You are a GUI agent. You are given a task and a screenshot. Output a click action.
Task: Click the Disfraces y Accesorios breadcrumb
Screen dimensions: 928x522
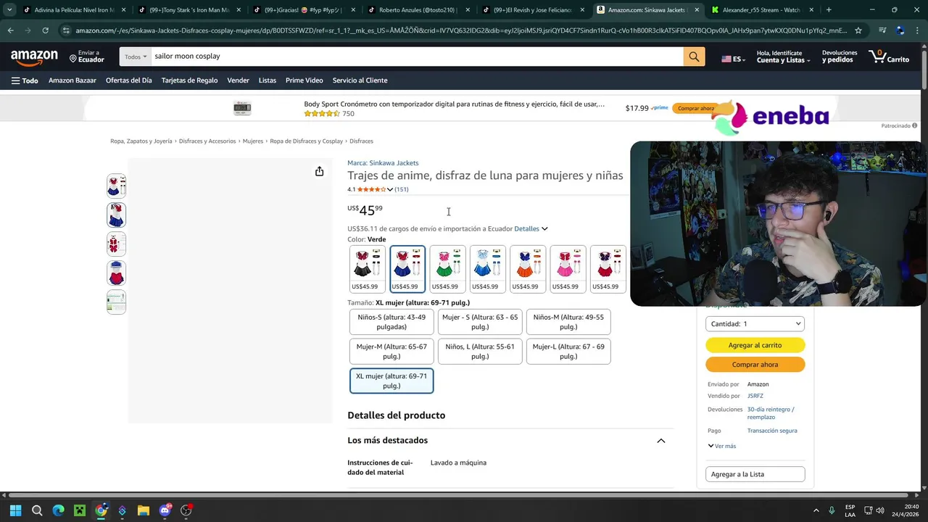tap(207, 141)
